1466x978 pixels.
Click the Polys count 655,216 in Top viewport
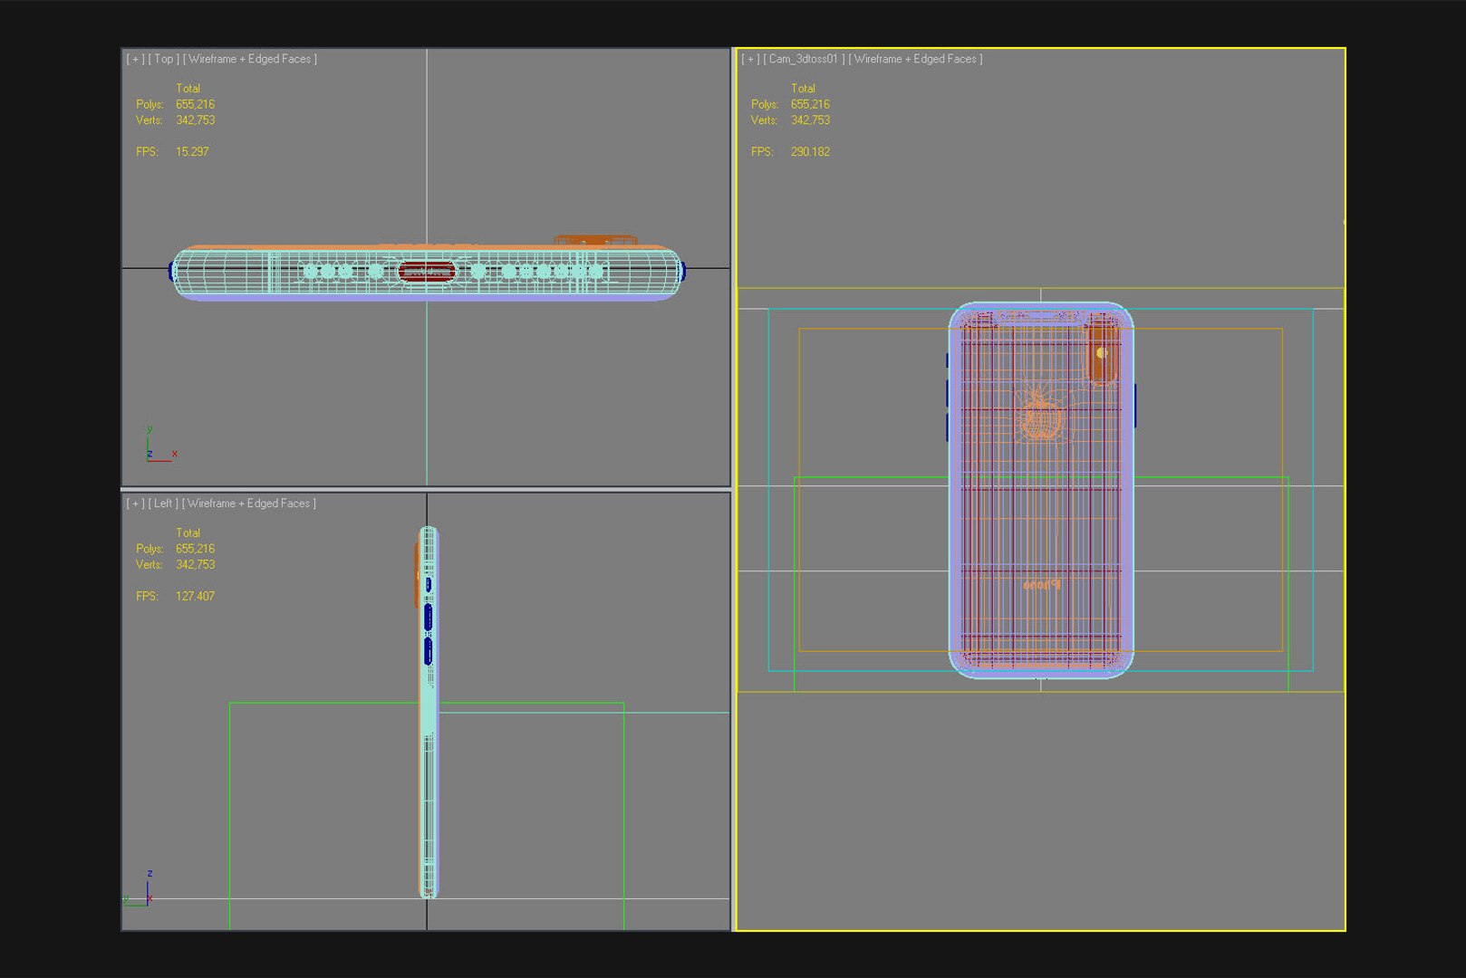tap(195, 105)
